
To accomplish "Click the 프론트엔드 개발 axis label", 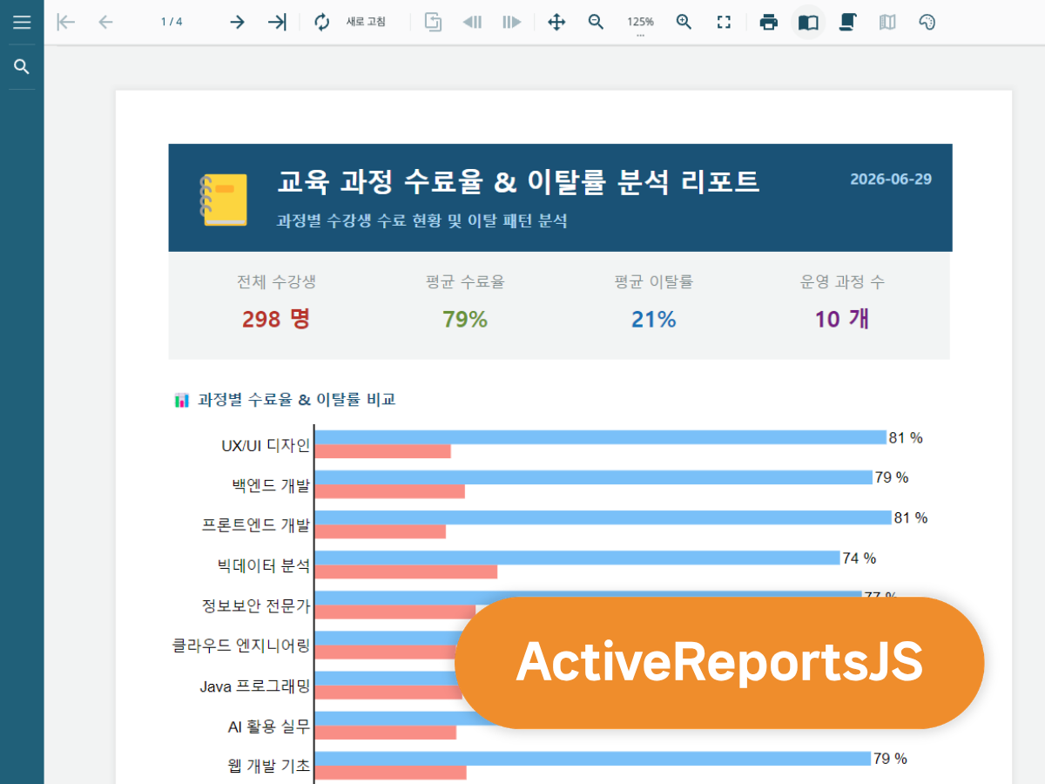I will coord(256,525).
